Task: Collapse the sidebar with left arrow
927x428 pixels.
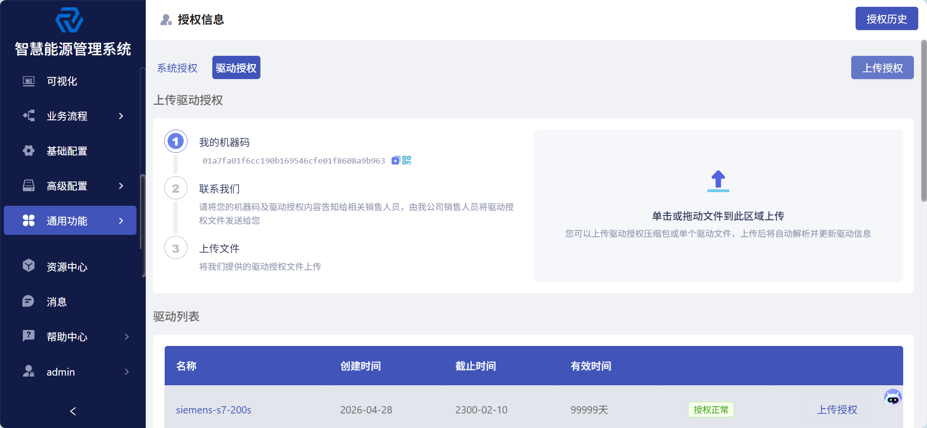Action: [x=73, y=412]
